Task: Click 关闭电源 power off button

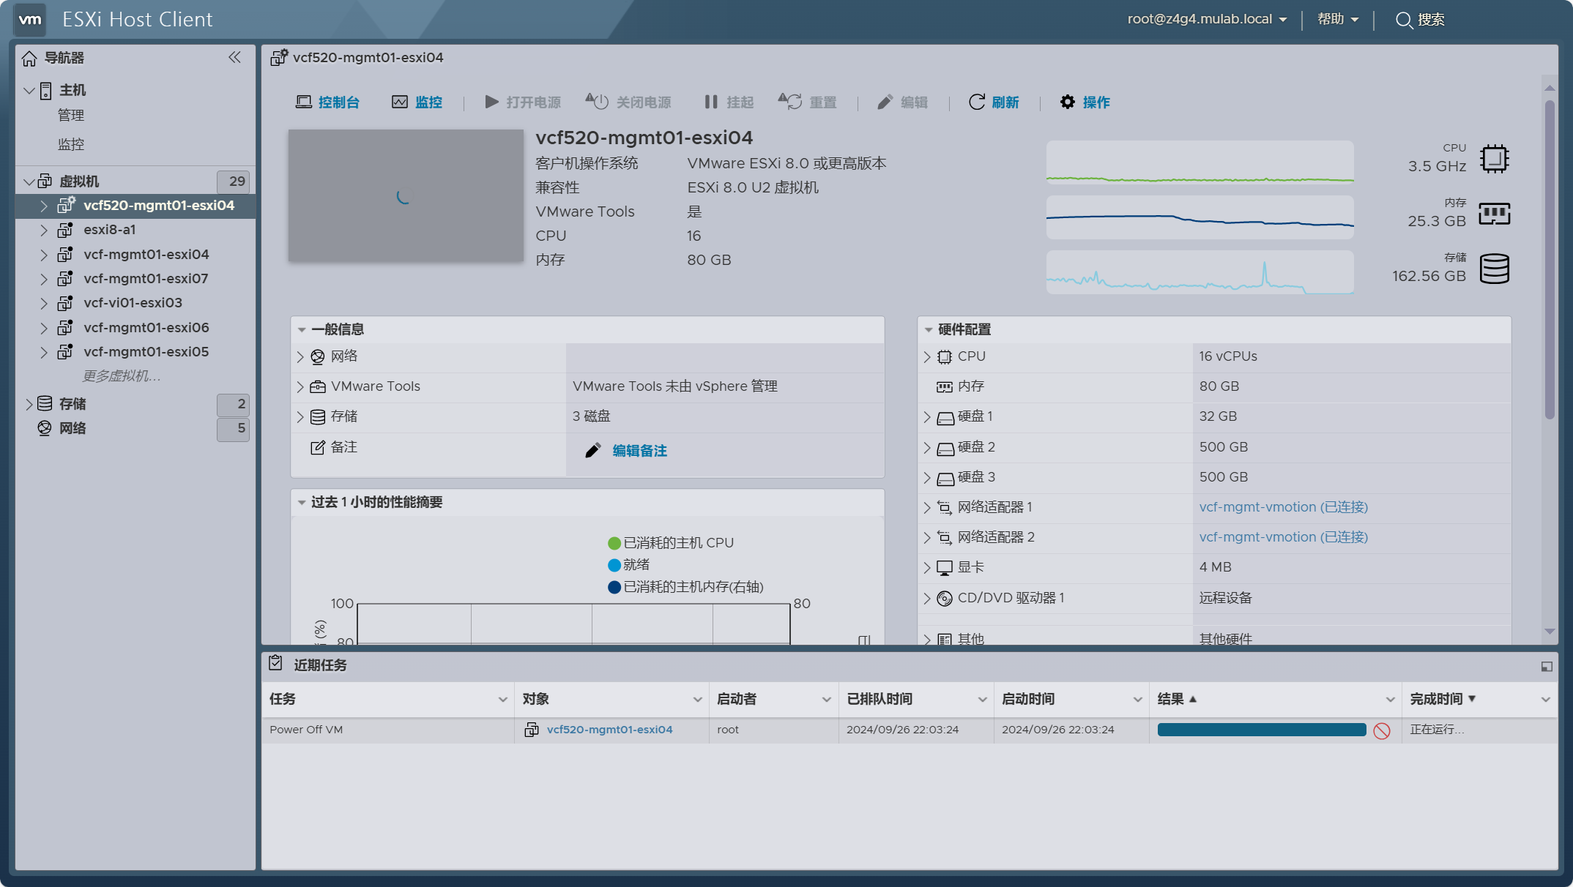Action: [x=628, y=102]
